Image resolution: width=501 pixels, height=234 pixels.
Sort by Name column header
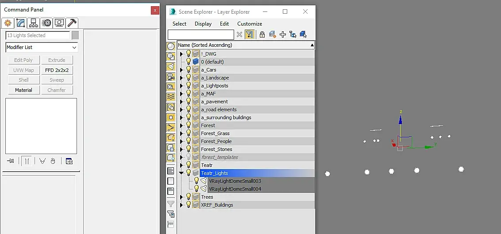click(x=246, y=45)
